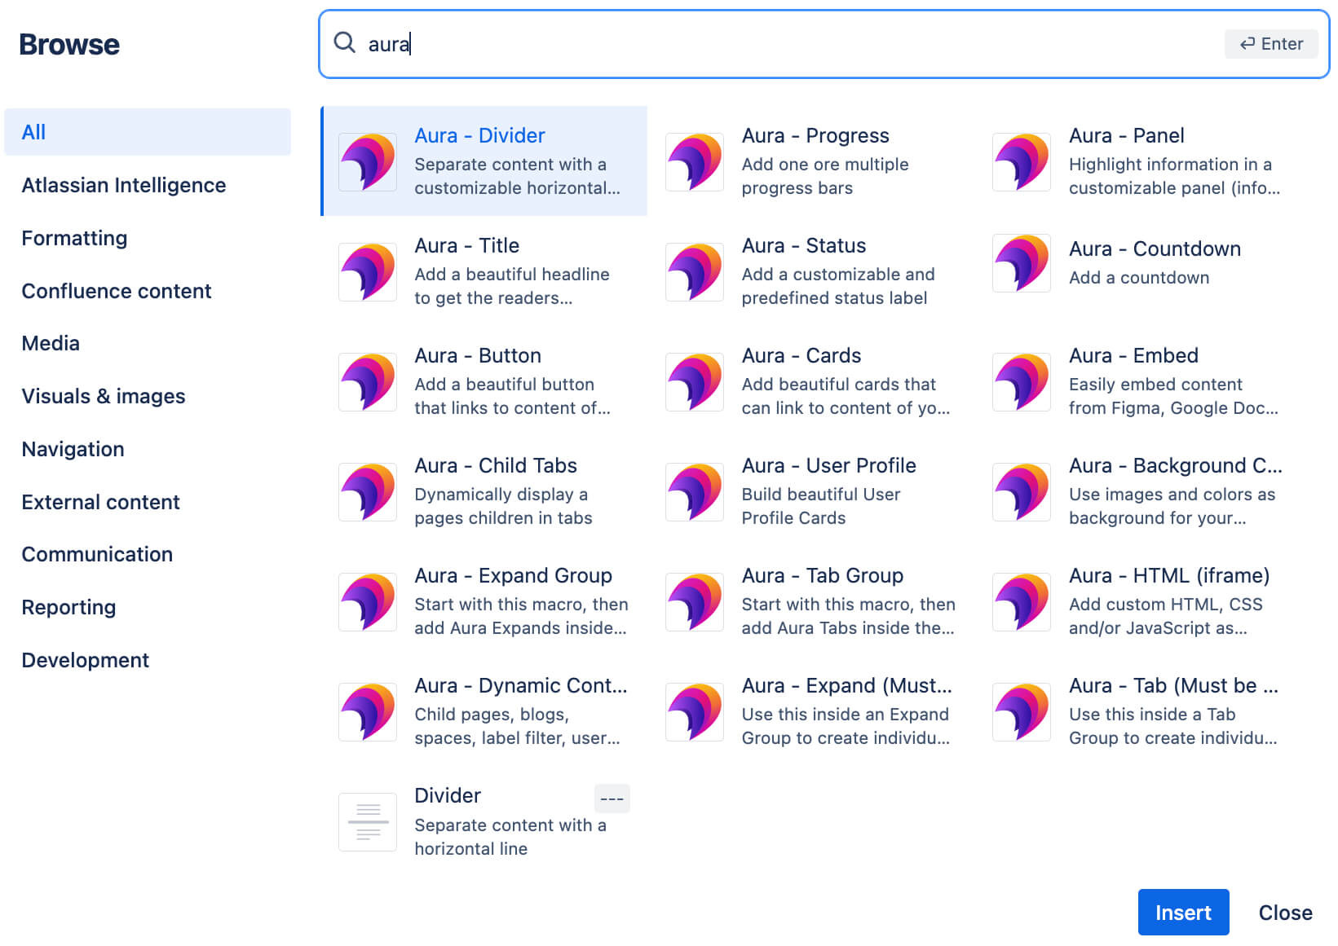Select the Aura - Panel macro icon
The width and height of the screenshot is (1338, 946).
pos(1021,161)
